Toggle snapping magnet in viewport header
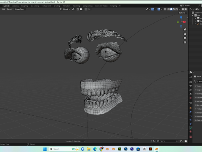 point(78,9)
